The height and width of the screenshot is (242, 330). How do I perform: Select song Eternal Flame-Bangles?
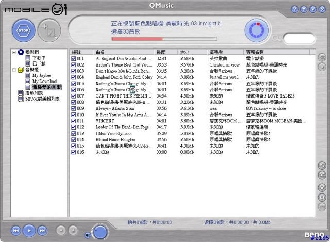115,140
